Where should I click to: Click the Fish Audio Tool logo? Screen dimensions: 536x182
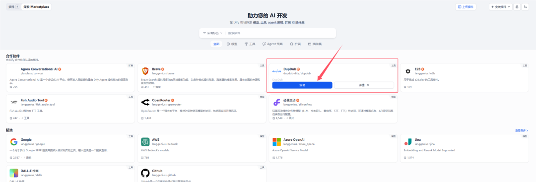pyautogui.click(x=14, y=102)
